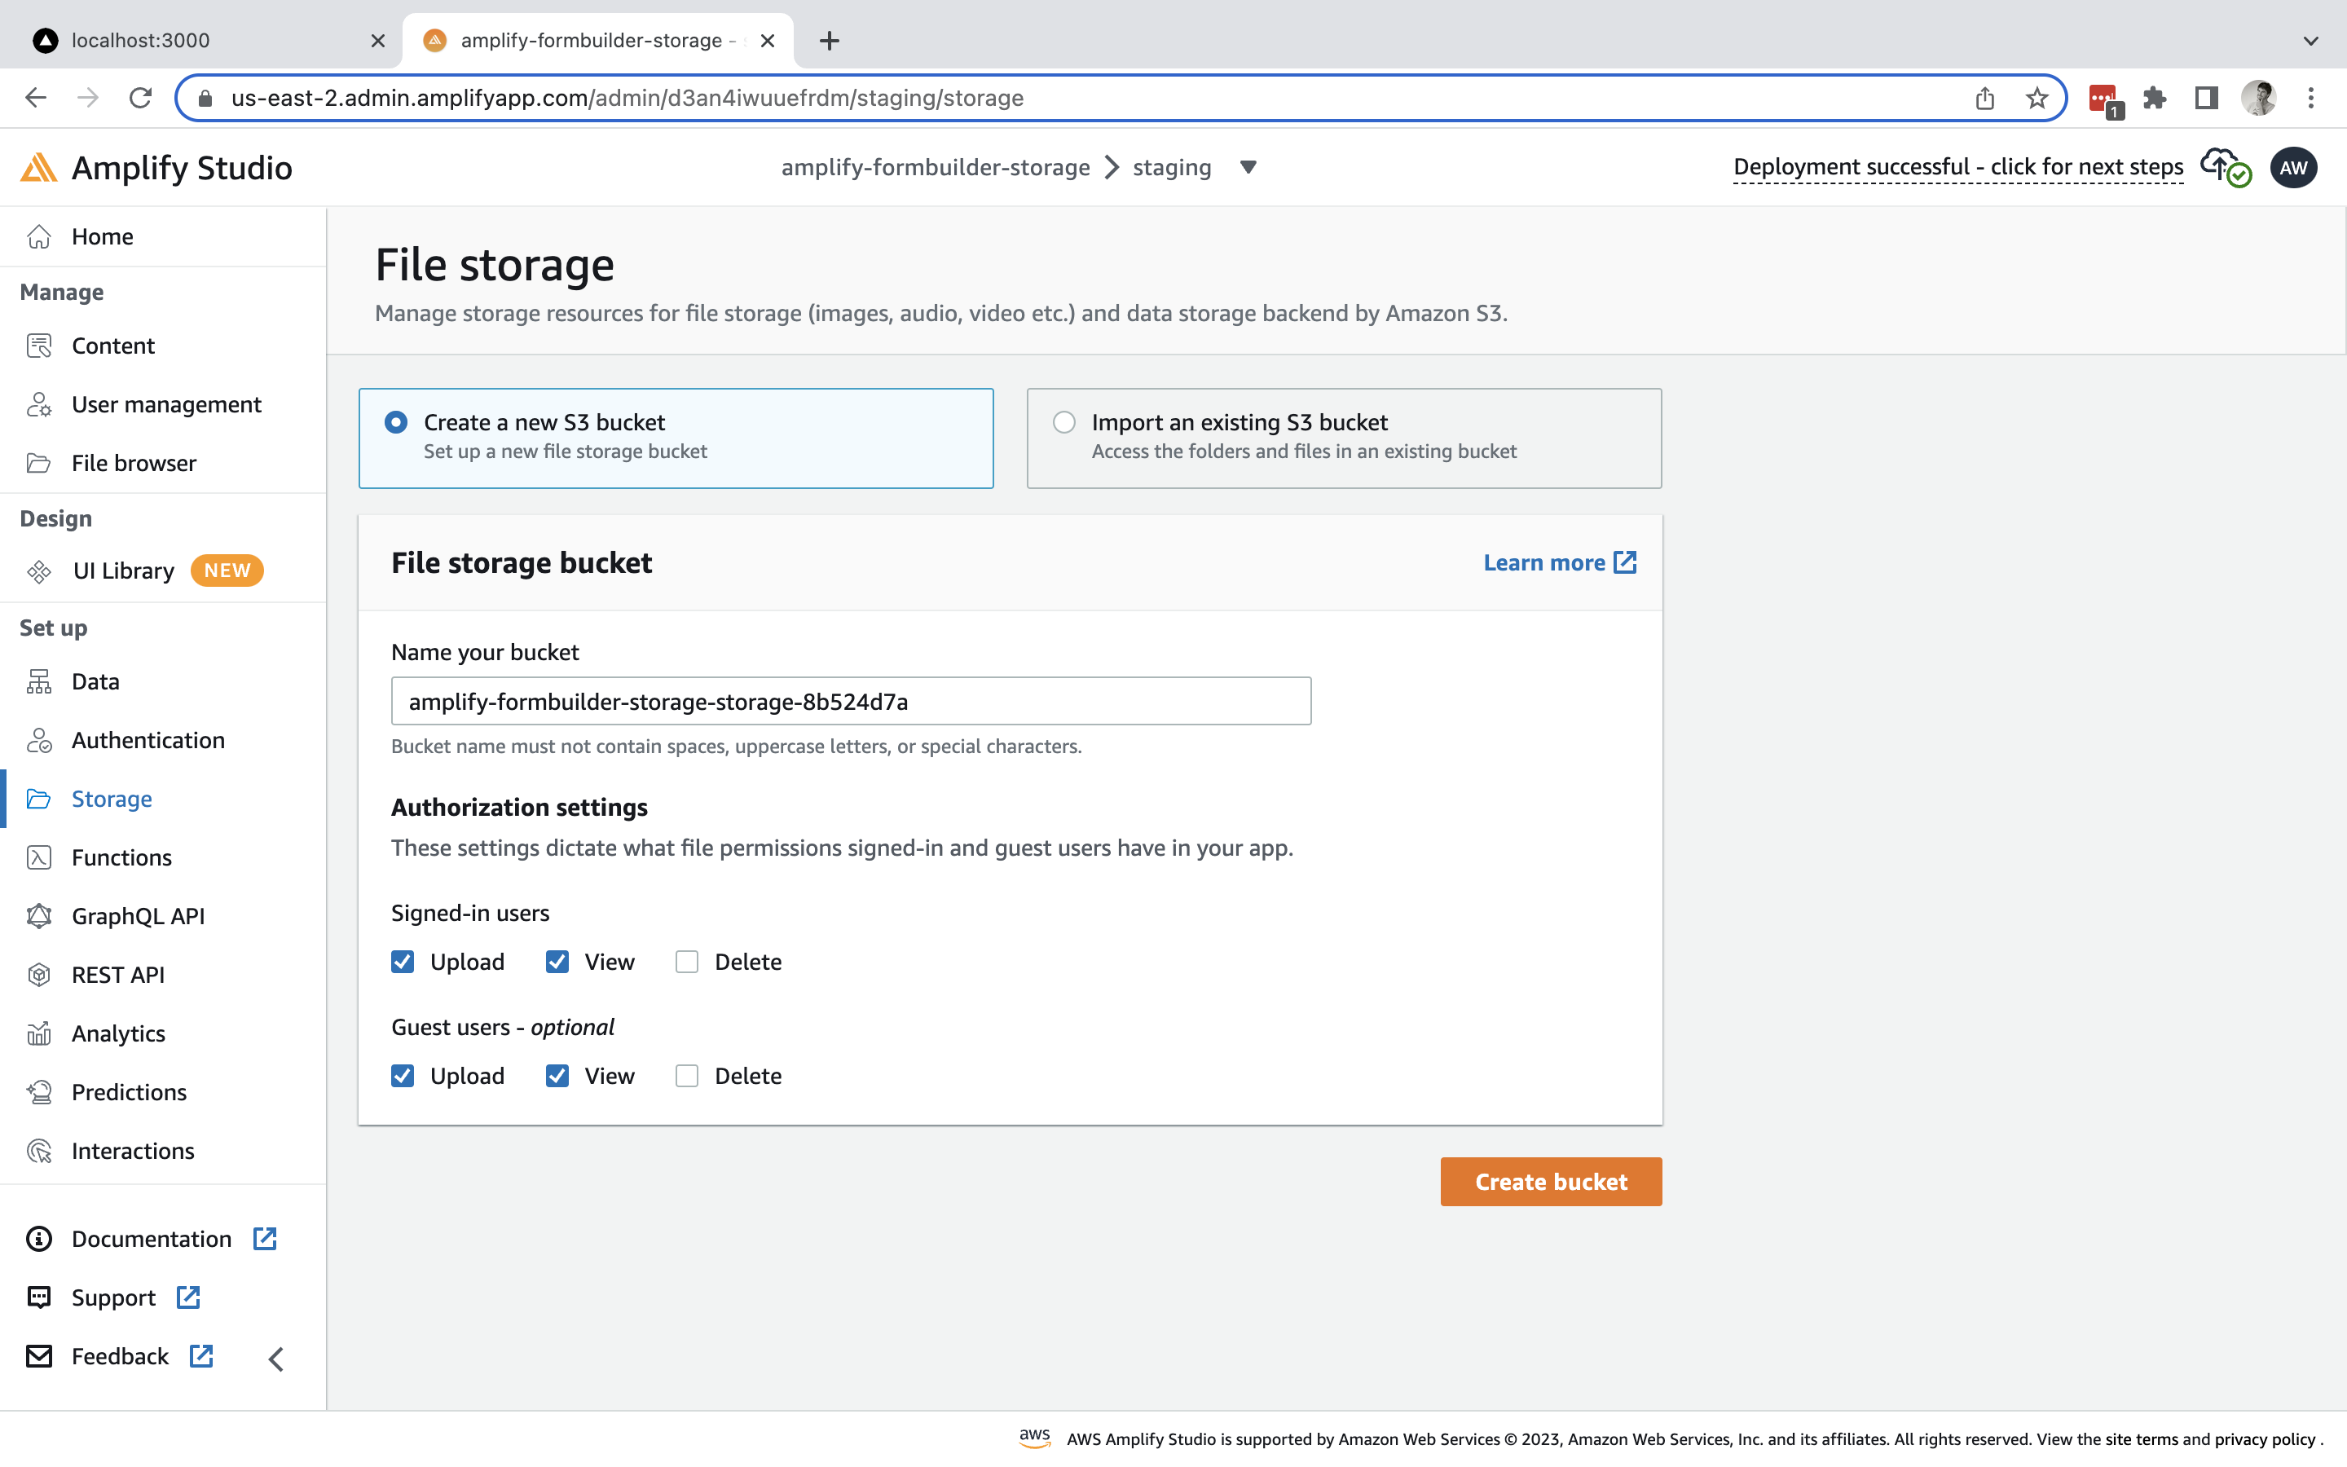Disable View permission for guest users
This screenshot has height=1467, width=2347.
[x=557, y=1075]
